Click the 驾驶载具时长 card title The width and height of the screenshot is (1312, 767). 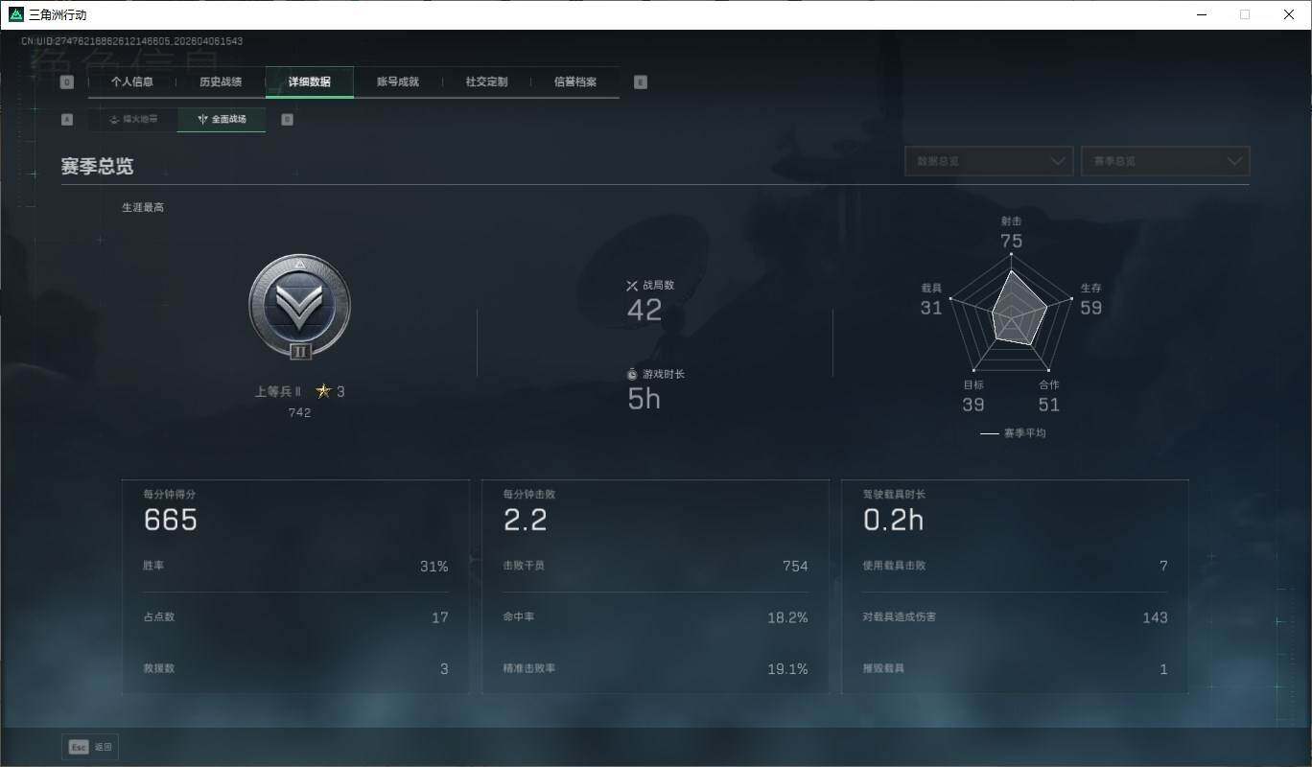pos(895,495)
